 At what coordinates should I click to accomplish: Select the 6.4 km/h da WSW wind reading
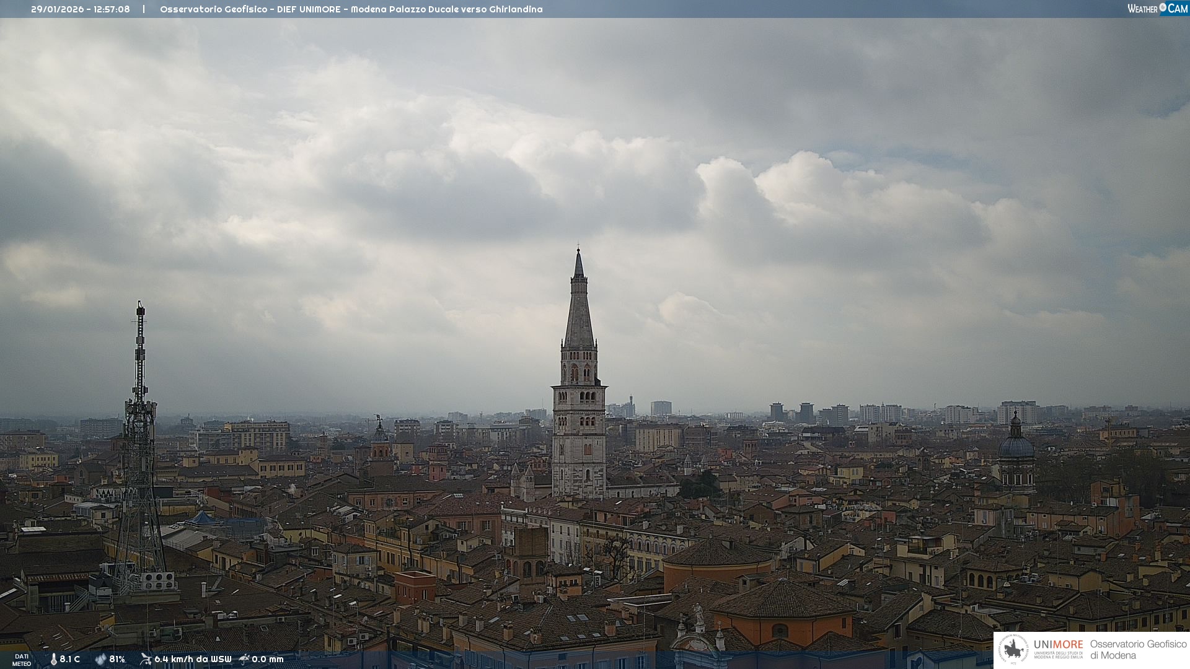click(x=193, y=660)
